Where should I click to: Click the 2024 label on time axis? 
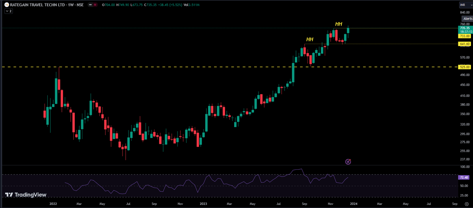point(354,204)
